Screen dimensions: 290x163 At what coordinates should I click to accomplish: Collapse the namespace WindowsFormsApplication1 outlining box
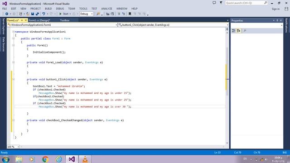point(13,32)
